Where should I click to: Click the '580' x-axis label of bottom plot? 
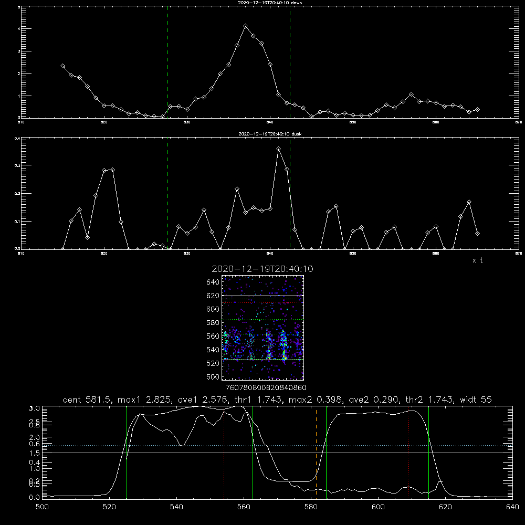311,507
